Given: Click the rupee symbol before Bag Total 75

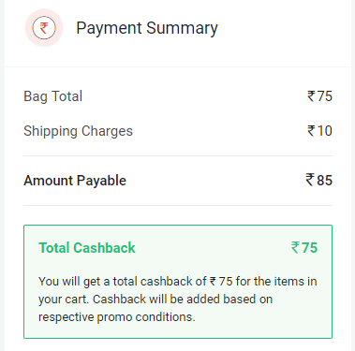Looking at the screenshot, I should click(311, 96).
